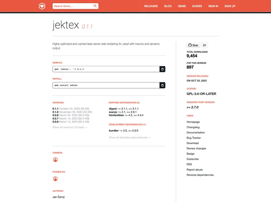Open the bundler development dependency
Image resolution: width=271 pixels, height=202 pixels.
click(x=113, y=131)
